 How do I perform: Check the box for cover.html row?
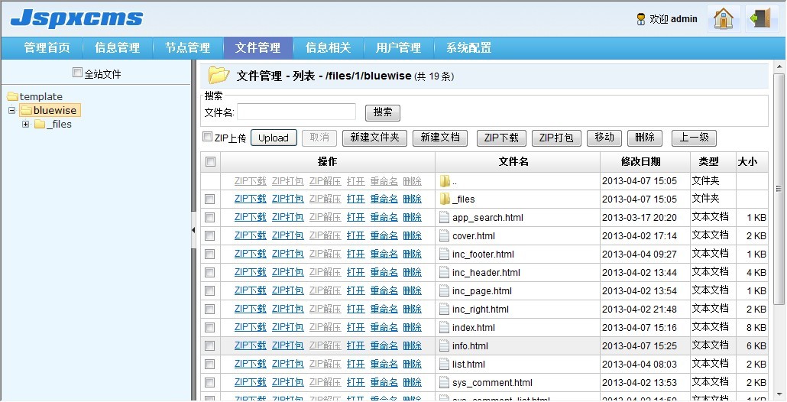[x=210, y=236]
